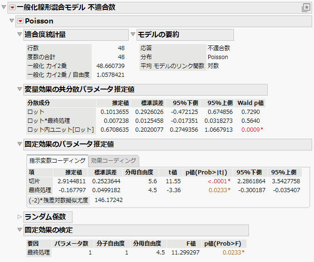Click the 95%上側 value 3.5427758
The image size is (314, 262).
(286, 181)
